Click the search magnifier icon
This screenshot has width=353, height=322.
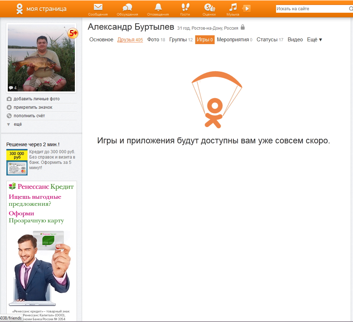(x=351, y=9)
